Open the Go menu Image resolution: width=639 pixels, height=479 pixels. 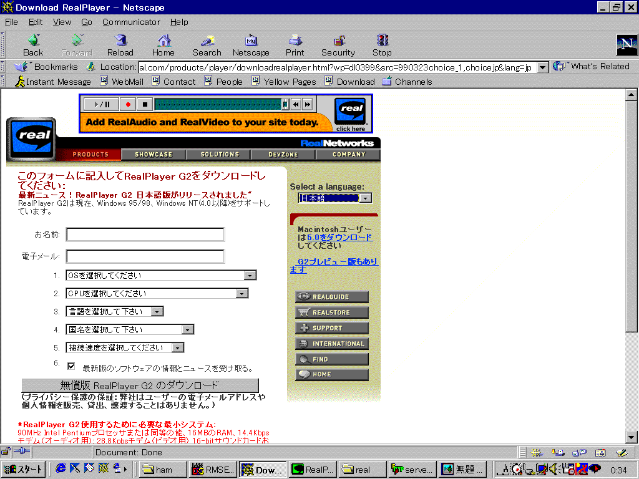coord(86,22)
